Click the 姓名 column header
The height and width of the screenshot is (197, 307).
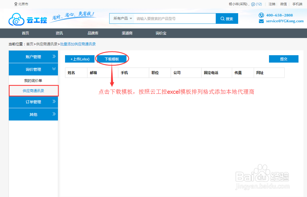pyautogui.click(x=76, y=73)
